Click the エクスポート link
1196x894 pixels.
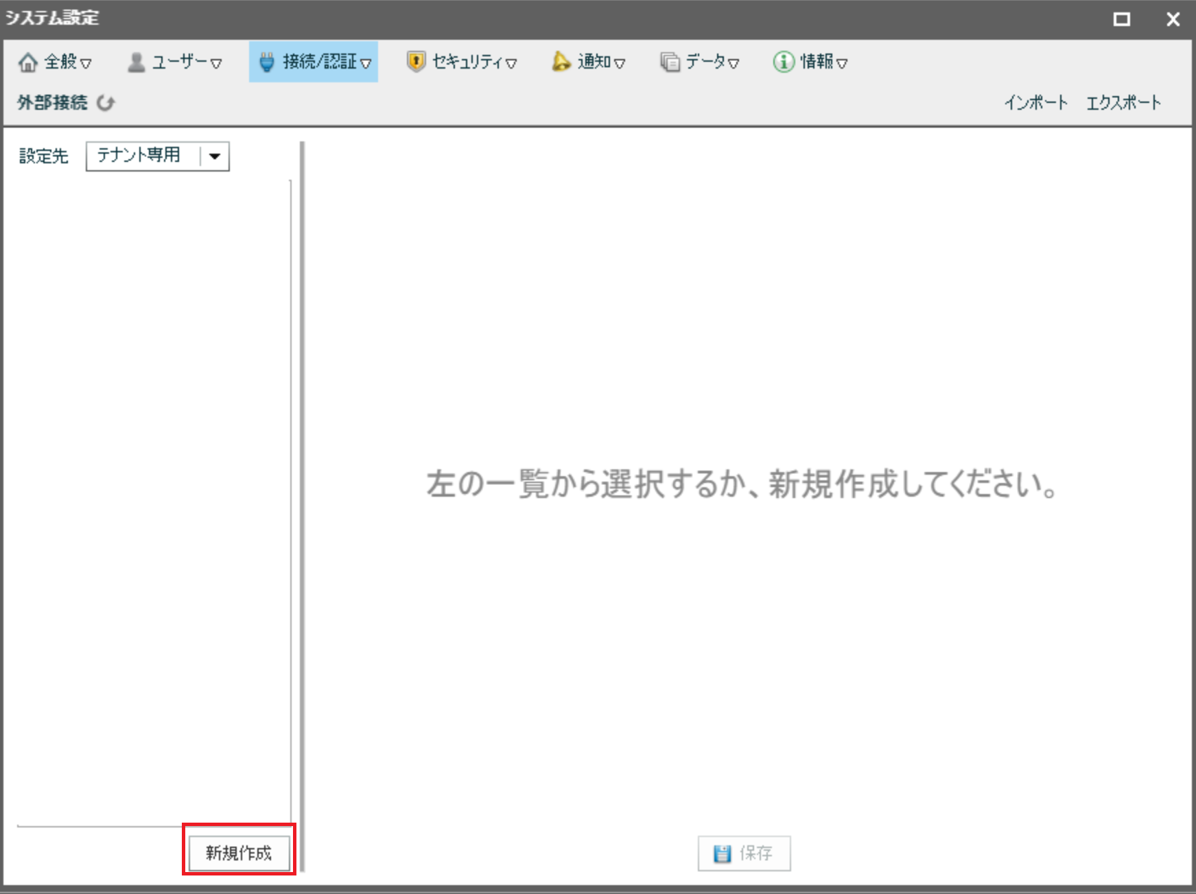(1123, 102)
